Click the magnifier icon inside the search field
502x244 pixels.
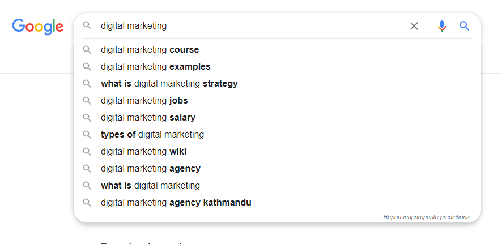87,25
